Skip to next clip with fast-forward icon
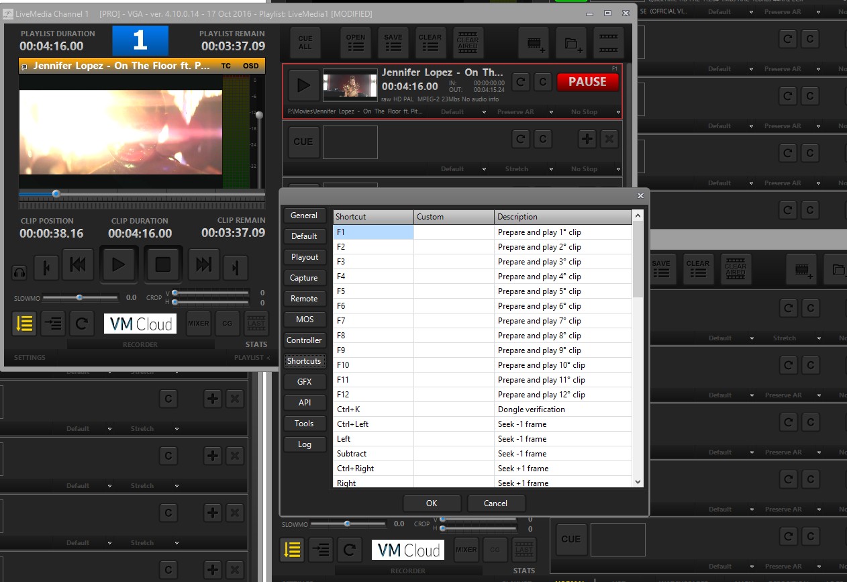The image size is (847, 582). (x=203, y=265)
